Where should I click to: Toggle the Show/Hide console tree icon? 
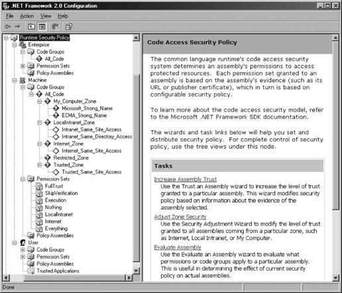[42, 26]
